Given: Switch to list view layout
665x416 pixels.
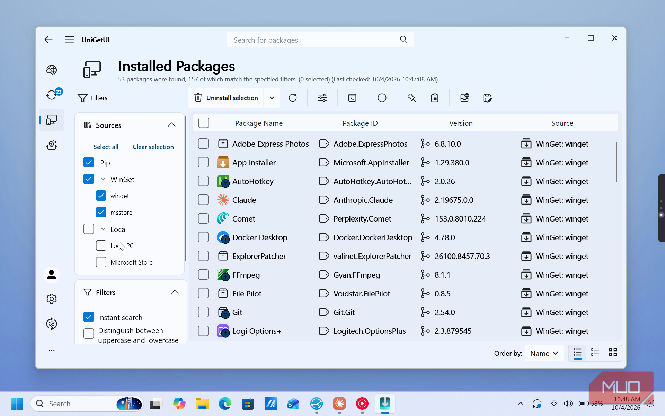Looking at the screenshot, I should coord(577,353).
